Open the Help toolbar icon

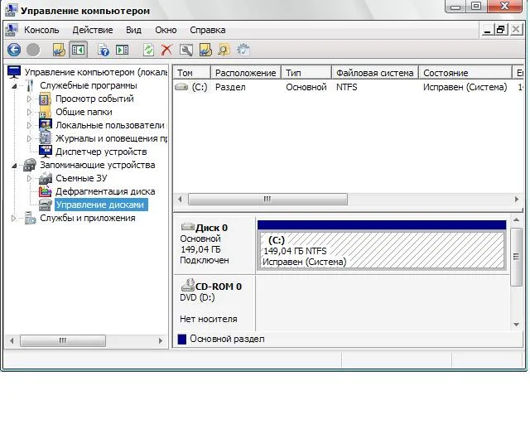pos(103,50)
